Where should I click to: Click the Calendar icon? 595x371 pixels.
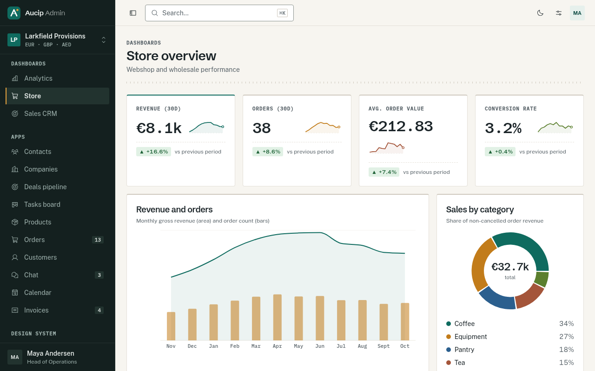coord(15,293)
